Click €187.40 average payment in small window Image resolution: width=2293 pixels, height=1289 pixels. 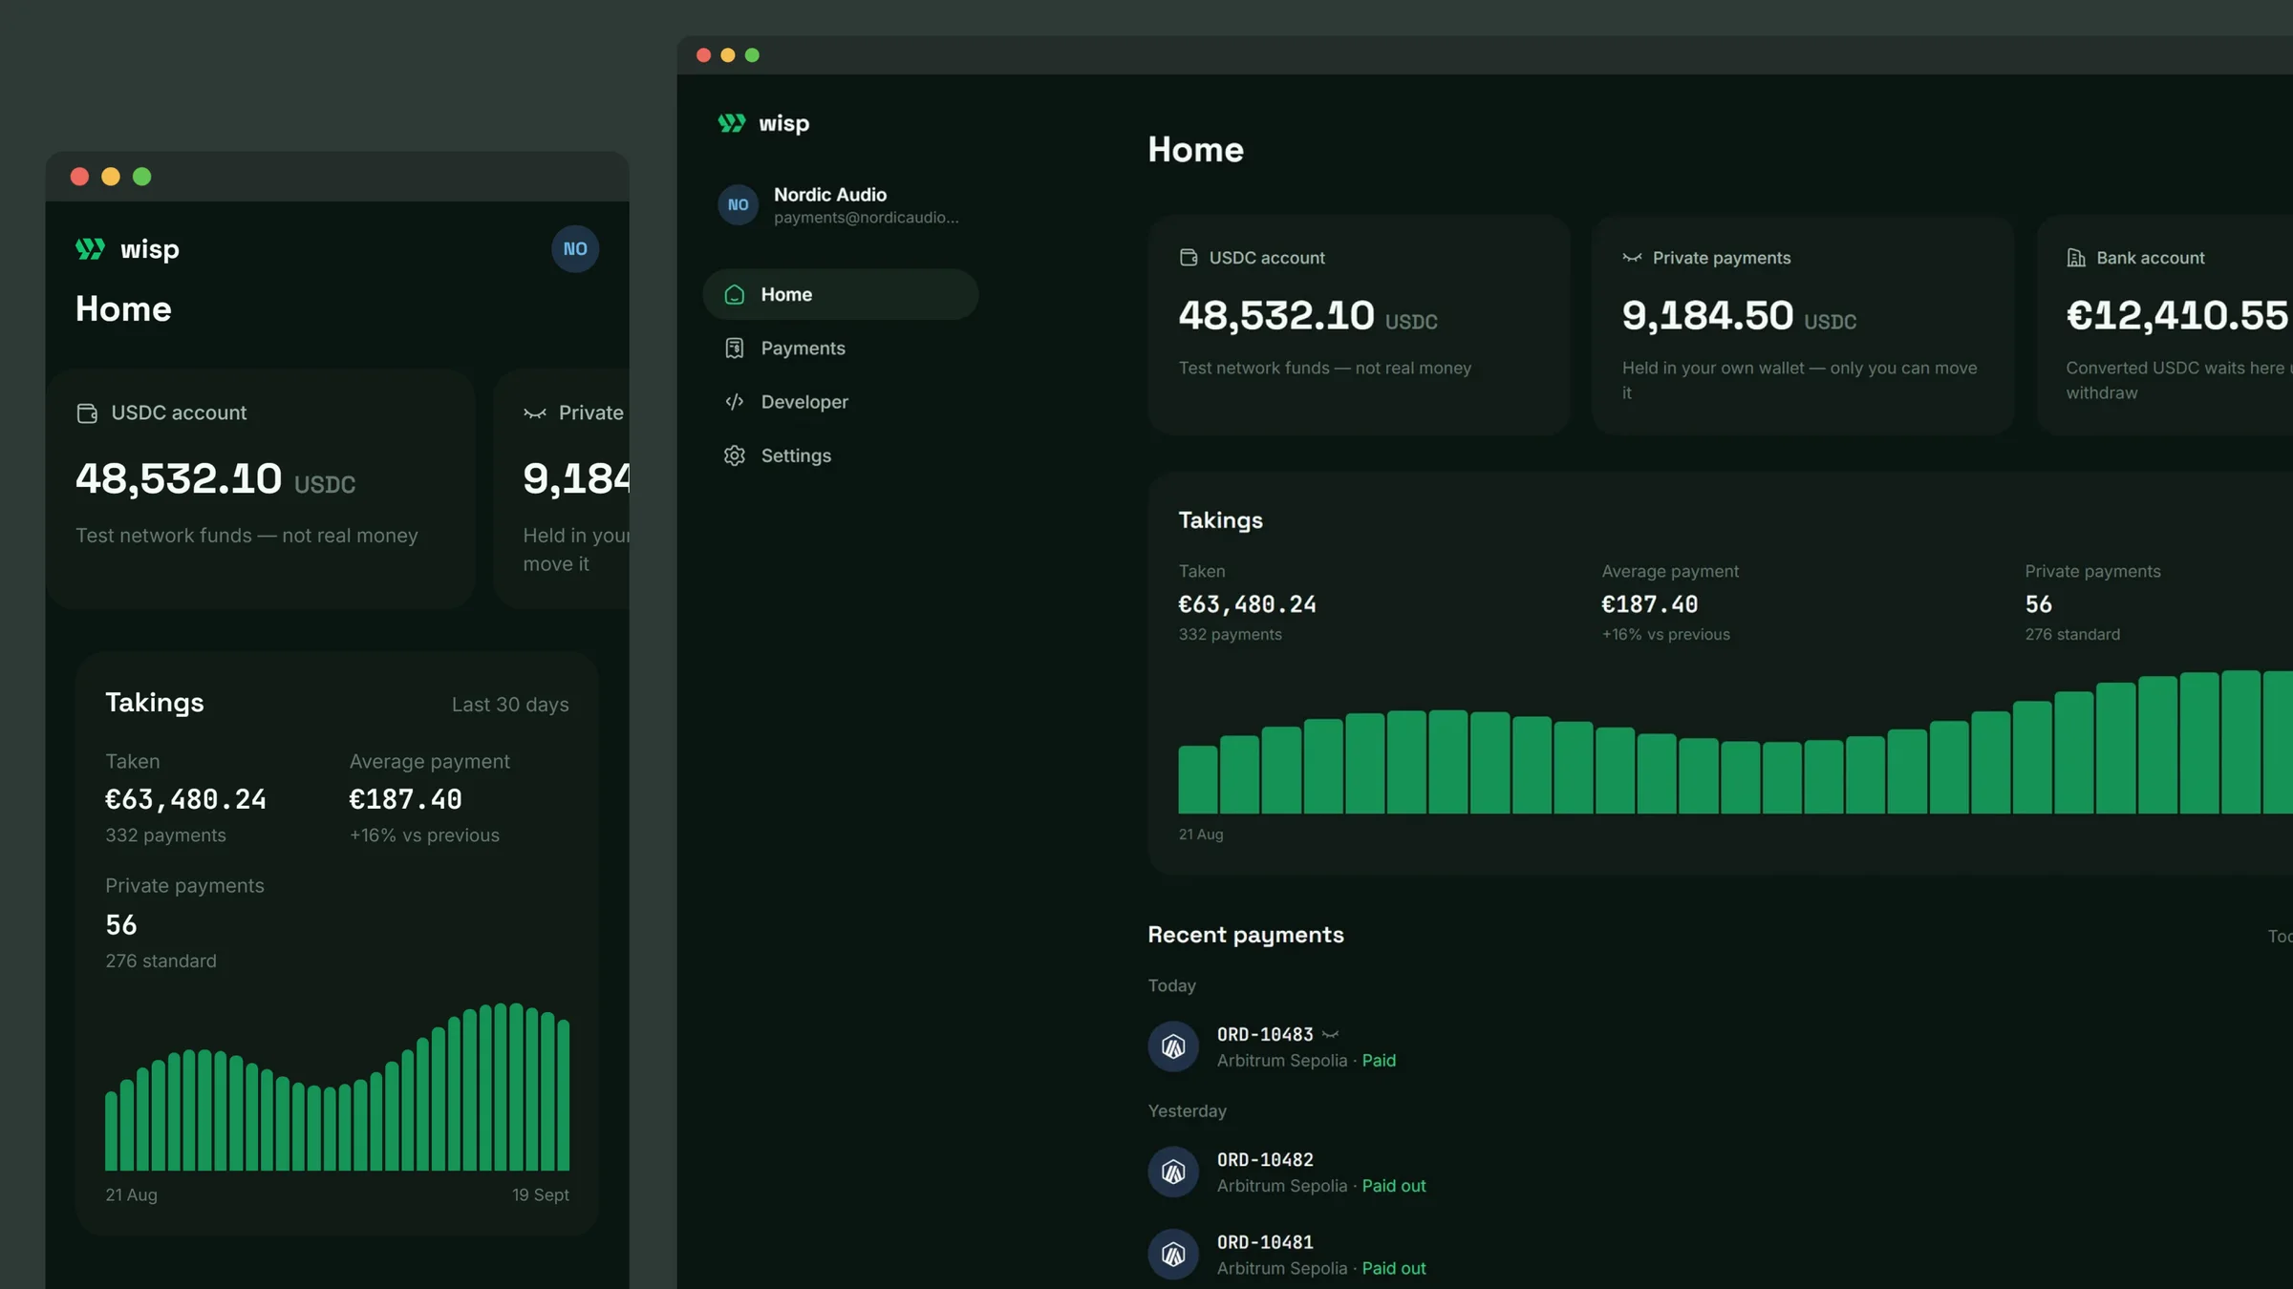pyautogui.click(x=405, y=799)
